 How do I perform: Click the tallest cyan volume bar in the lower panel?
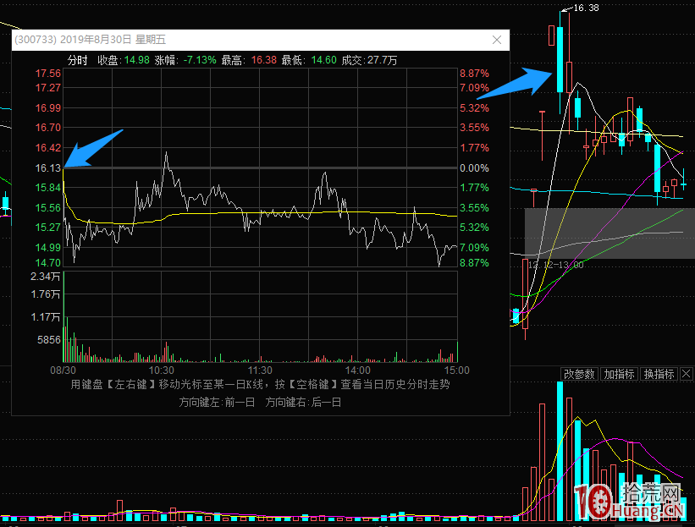click(x=560, y=451)
